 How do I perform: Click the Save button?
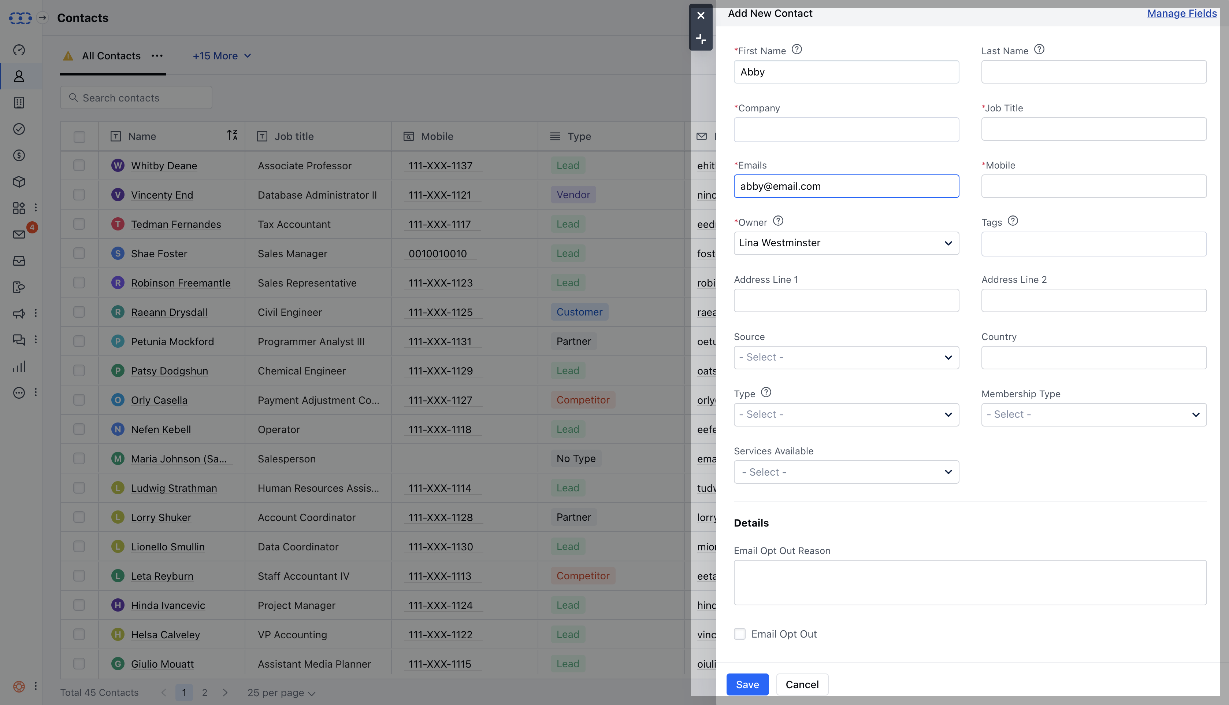pos(747,684)
